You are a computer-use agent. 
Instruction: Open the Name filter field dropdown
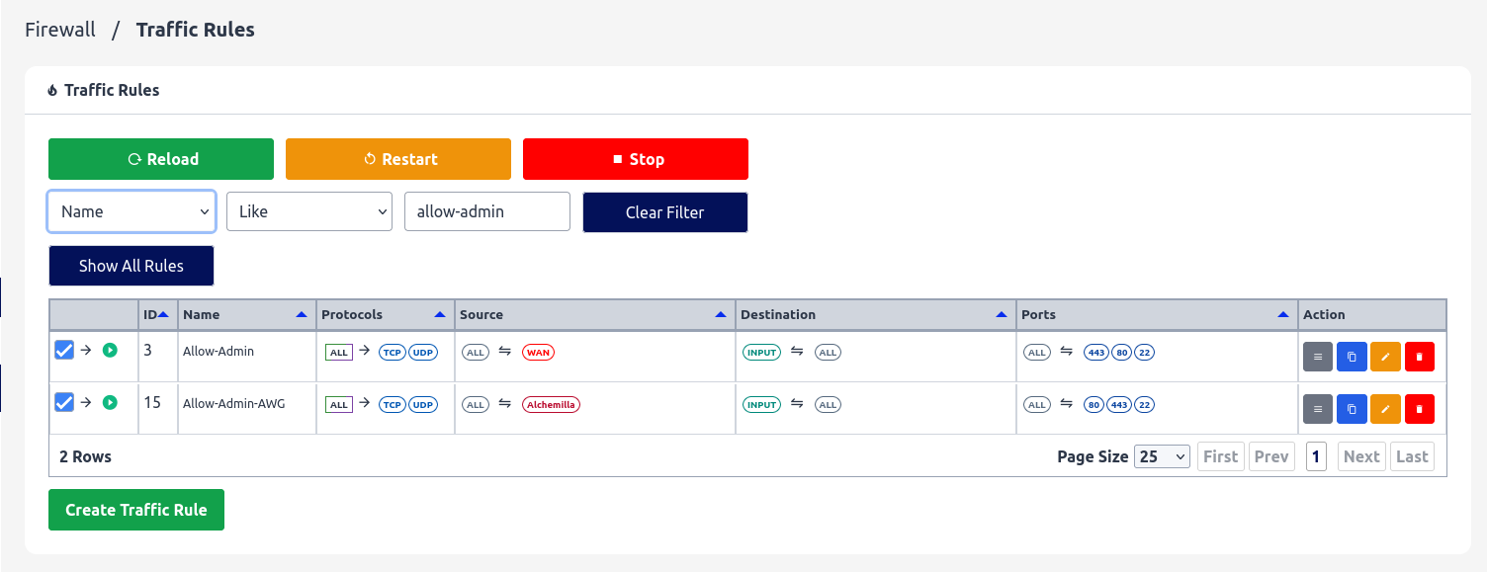pos(131,211)
